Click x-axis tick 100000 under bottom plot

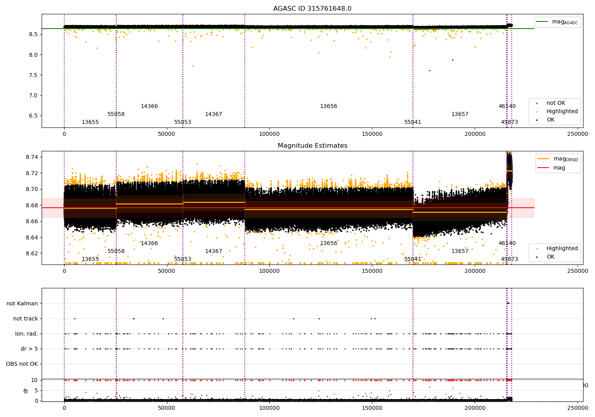click(269, 408)
